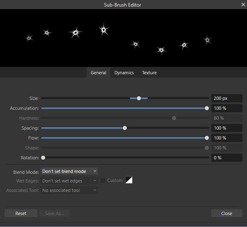Click the Save As button

point(54,213)
